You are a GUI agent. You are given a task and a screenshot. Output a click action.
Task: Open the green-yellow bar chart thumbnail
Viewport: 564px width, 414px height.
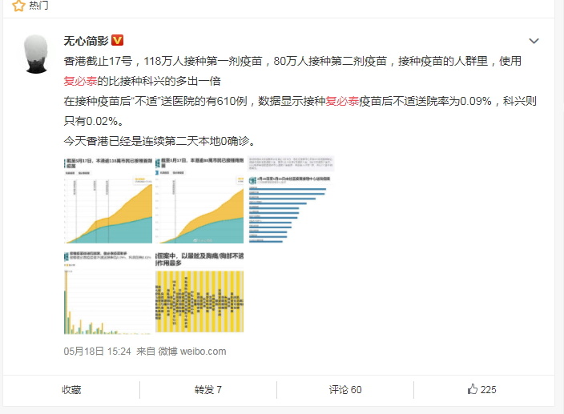108,293
